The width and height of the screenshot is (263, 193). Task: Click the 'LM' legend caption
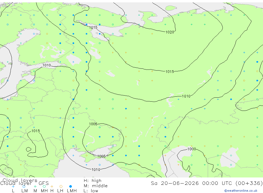click(24, 191)
